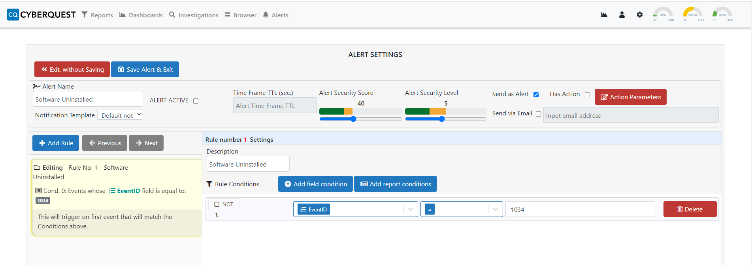Click the CyberQuest logo icon
The image size is (752, 265).
coord(13,15)
